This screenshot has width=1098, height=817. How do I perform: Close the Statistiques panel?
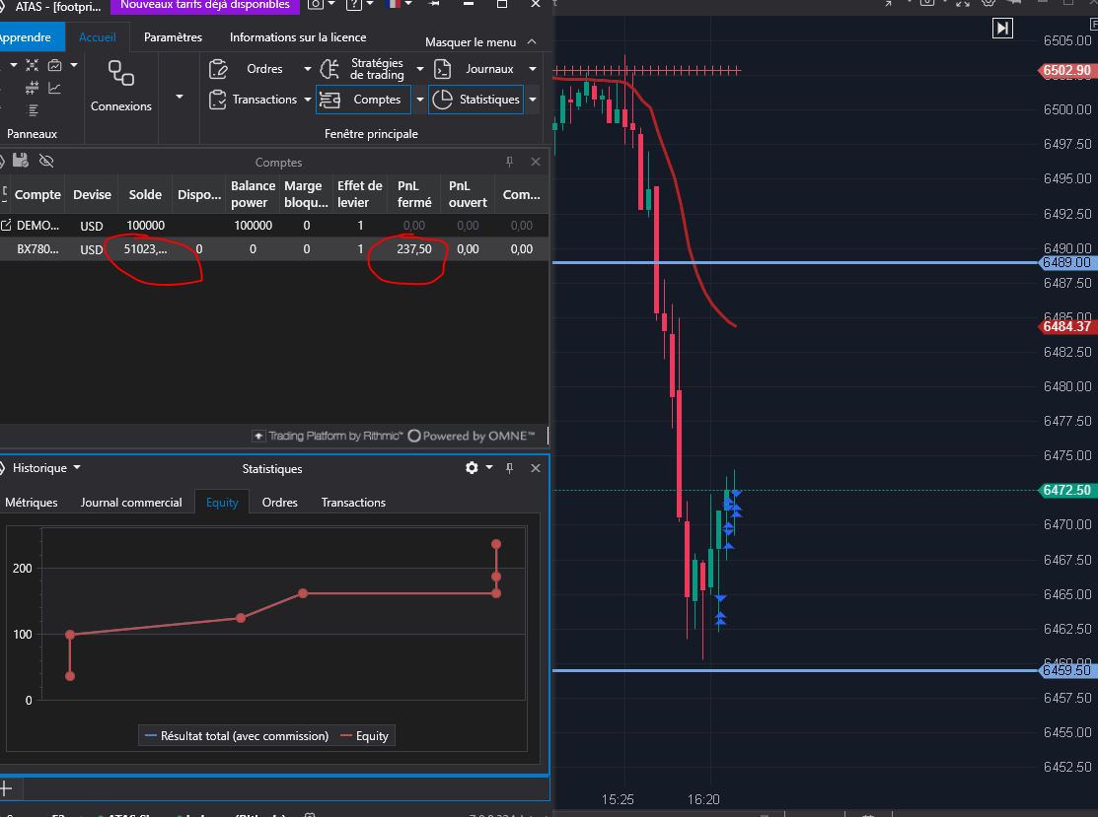tap(536, 468)
